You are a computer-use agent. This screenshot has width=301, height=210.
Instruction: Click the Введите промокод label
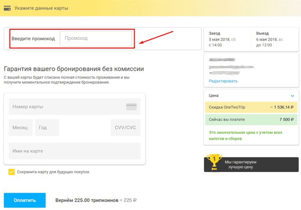[33, 38]
